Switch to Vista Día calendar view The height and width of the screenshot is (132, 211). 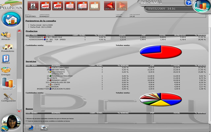point(33,6)
